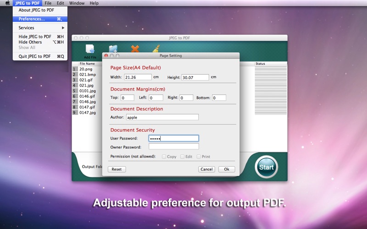Open the Apple menu
The width and height of the screenshot is (367, 229).
point(7,3)
